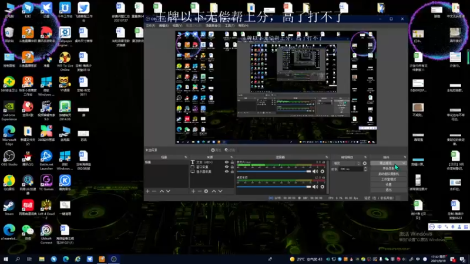Toggle the lock on the text source
The width and height of the screenshot is (470, 264).
232,163
